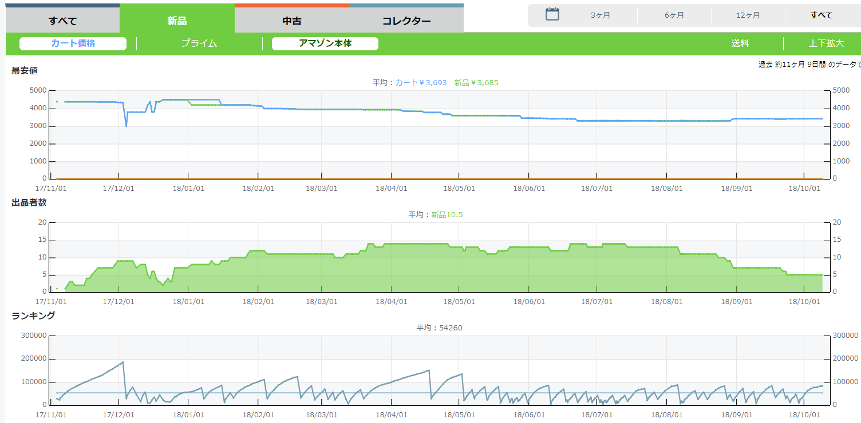The height and width of the screenshot is (423, 861).
Task: Click the highest peak in ランキング chart
Action: (x=123, y=362)
